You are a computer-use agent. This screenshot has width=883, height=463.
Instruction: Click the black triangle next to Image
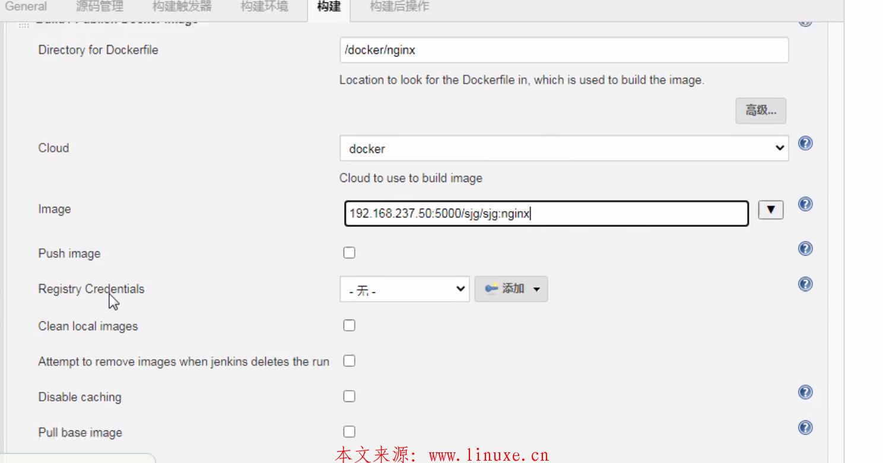(x=771, y=210)
